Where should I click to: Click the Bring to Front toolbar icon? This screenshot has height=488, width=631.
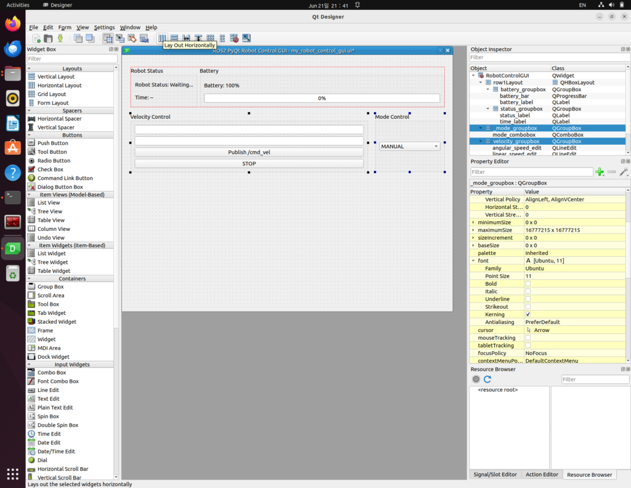pos(90,39)
